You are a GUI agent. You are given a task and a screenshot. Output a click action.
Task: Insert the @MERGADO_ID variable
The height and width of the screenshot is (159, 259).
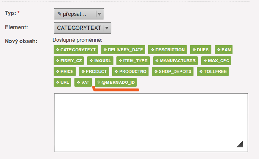click(x=116, y=83)
